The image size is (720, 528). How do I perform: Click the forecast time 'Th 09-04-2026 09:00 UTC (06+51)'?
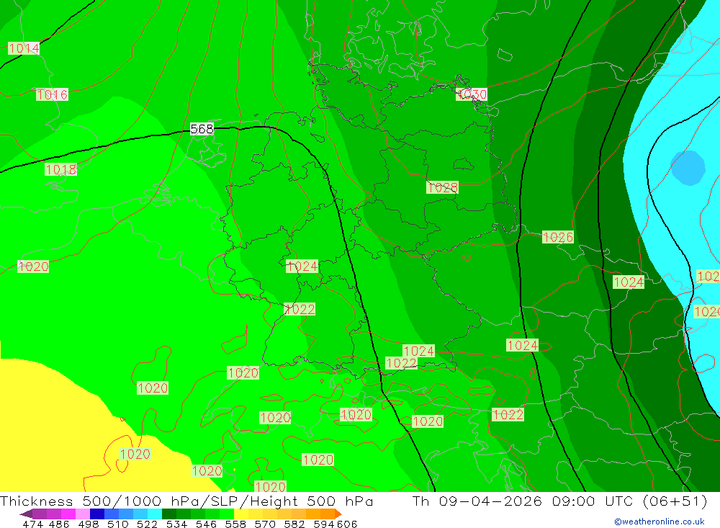(x=559, y=501)
